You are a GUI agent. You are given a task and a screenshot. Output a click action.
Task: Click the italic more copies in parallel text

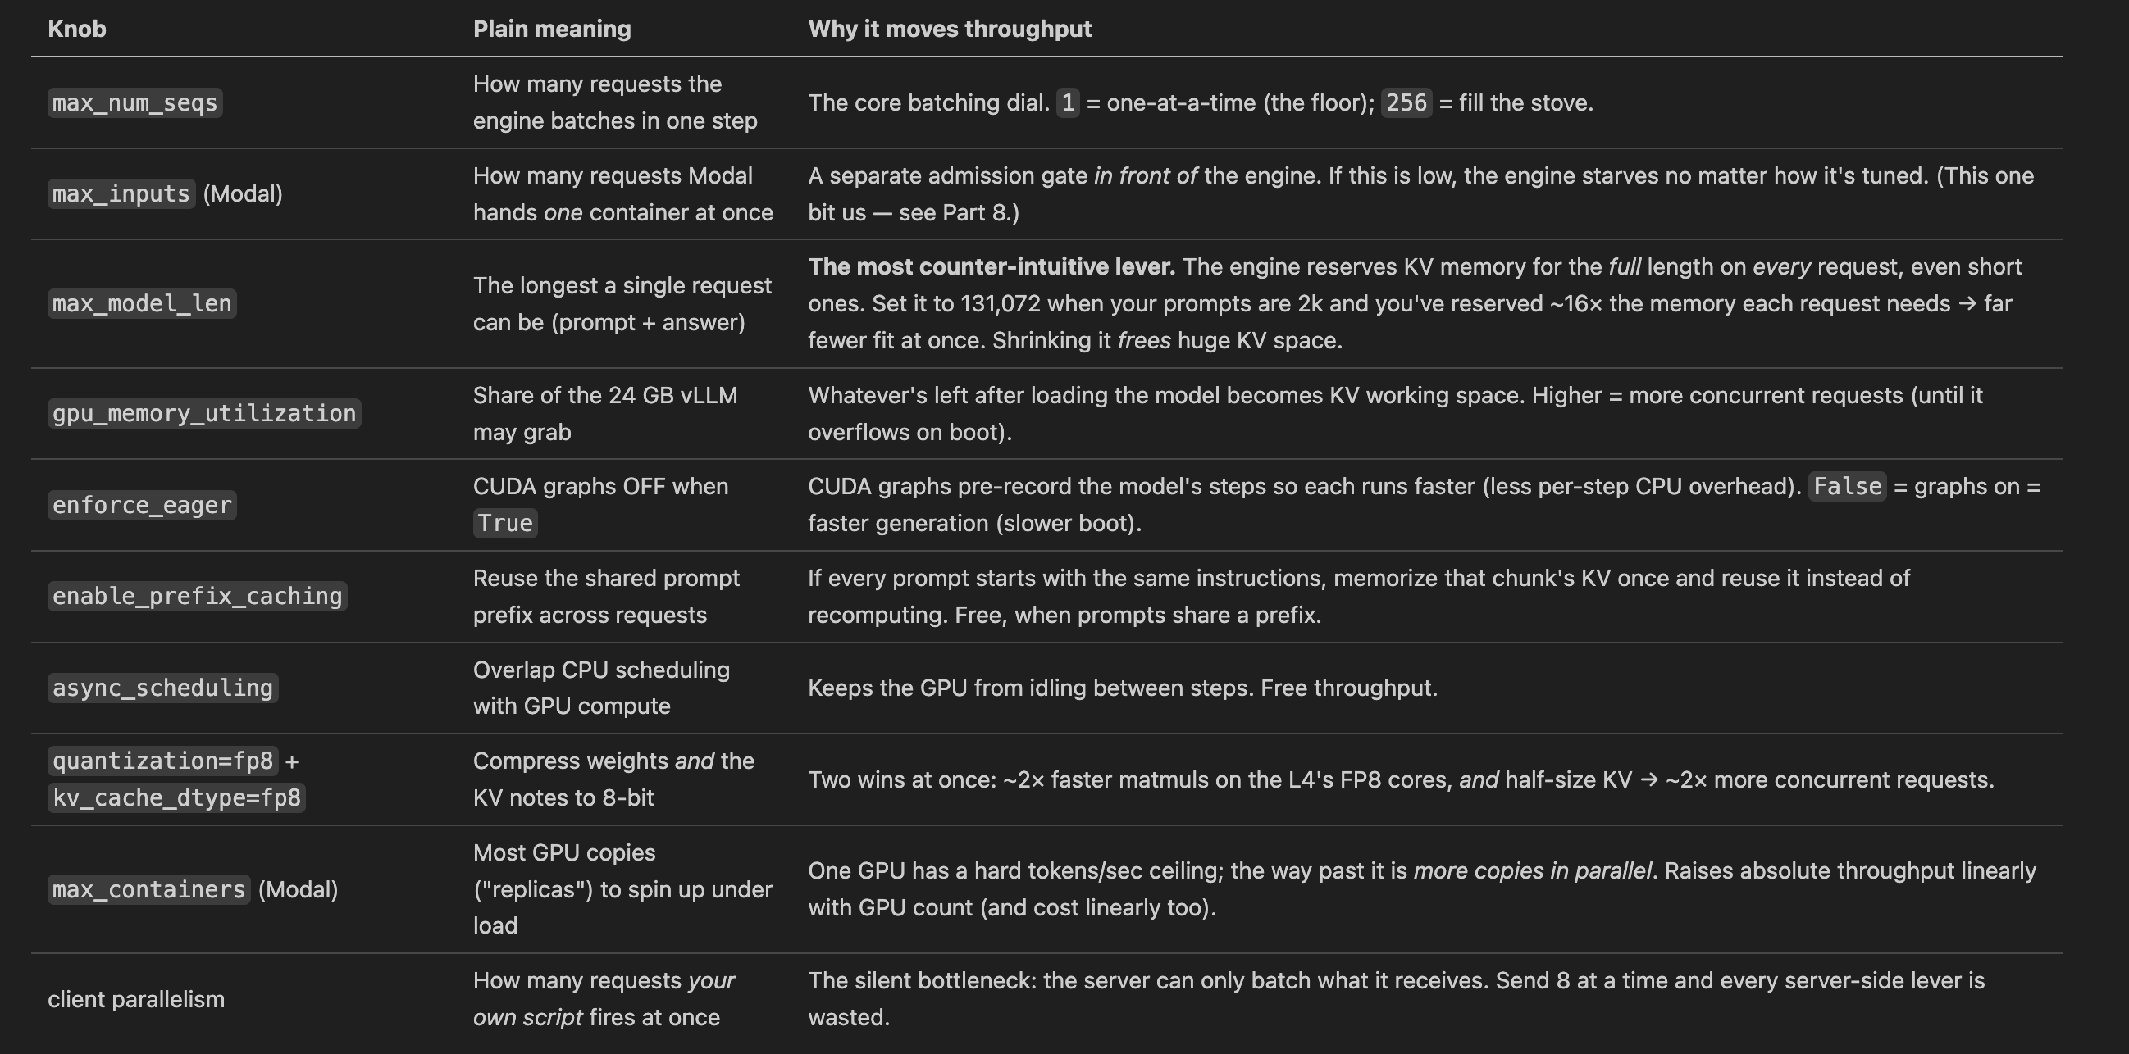tap(1532, 870)
